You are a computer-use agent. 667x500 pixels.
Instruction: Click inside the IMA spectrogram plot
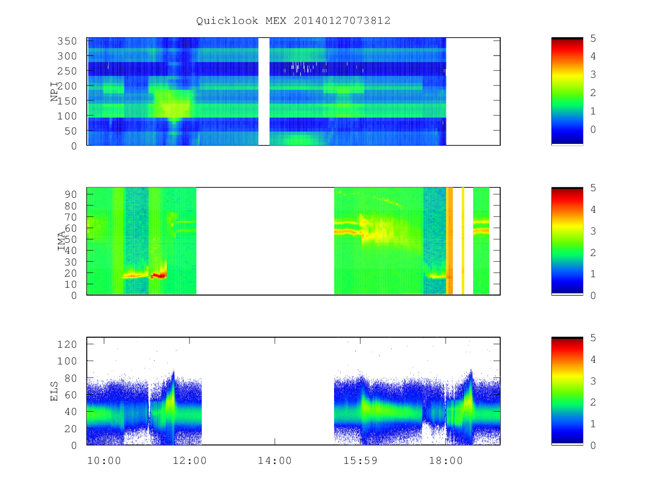point(293,241)
